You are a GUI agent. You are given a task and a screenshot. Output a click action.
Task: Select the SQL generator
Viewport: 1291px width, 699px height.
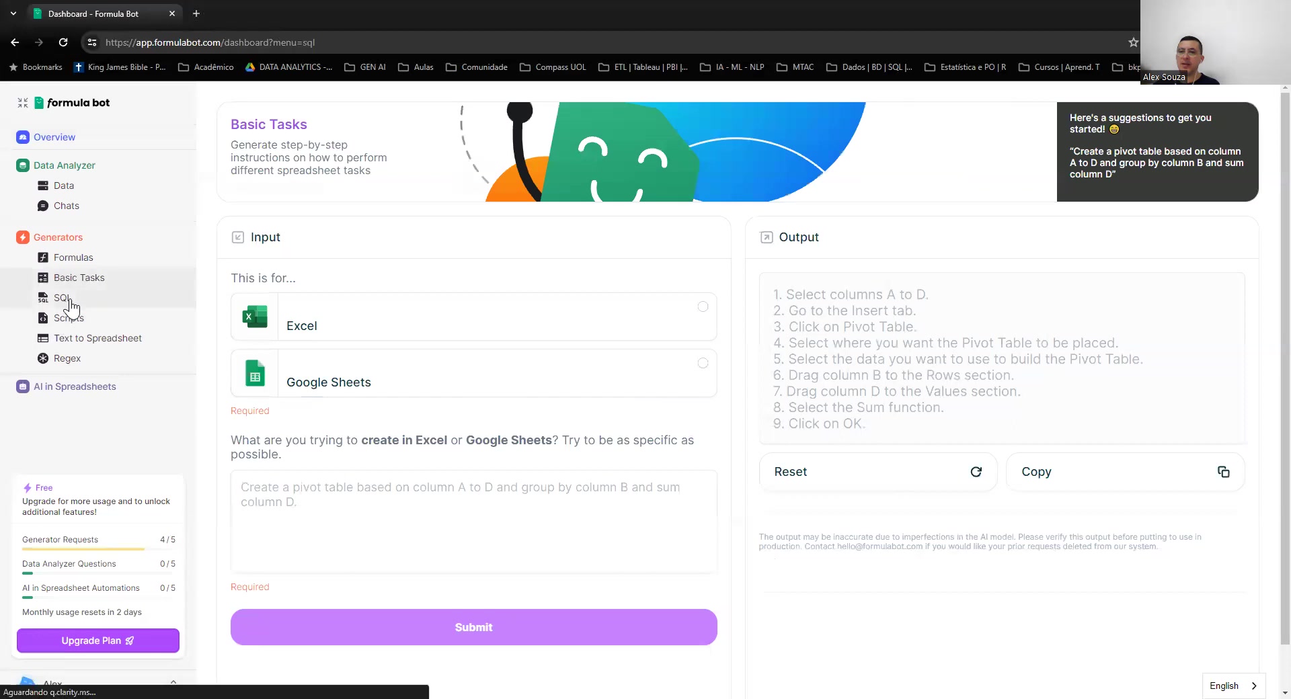(x=63, y=297)
